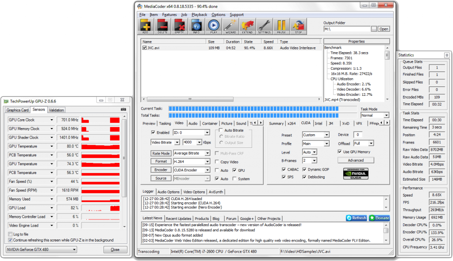This screenshot has width=453, height=261.
Task: Open the CUDA Preset Custom dropdown
Action: coord(316,135)
